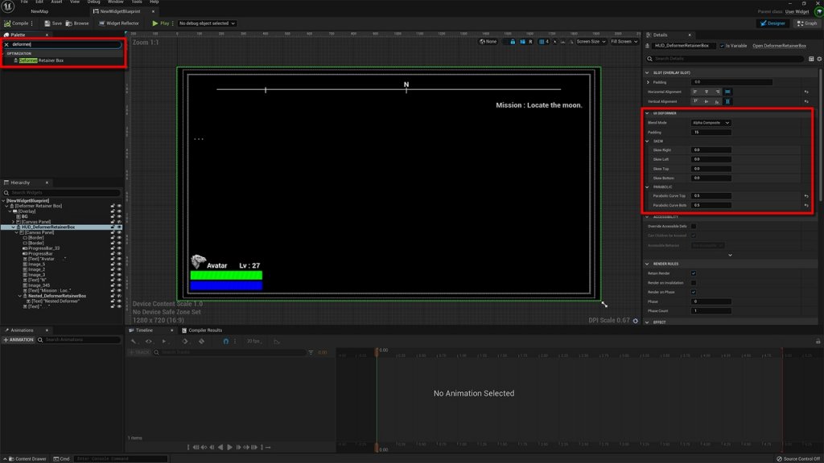824x463 pixels.
Task: Set vertical alignment to fill
Action: (x=727, y=101)
